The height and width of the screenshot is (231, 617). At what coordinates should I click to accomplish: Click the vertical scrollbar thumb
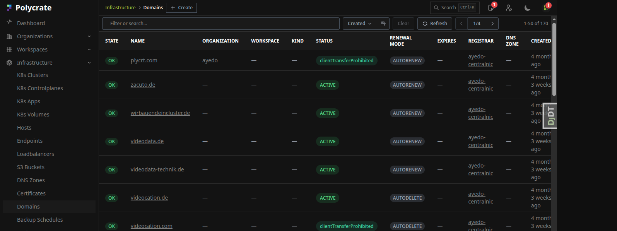click(554, 59)
